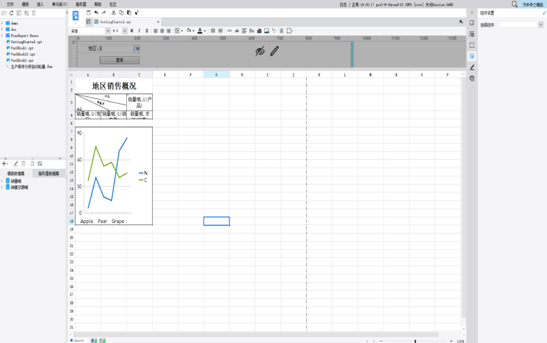The height and width of the screenshot is (343, 547).
Task: Toggle italic formatting
Action: 139,31
